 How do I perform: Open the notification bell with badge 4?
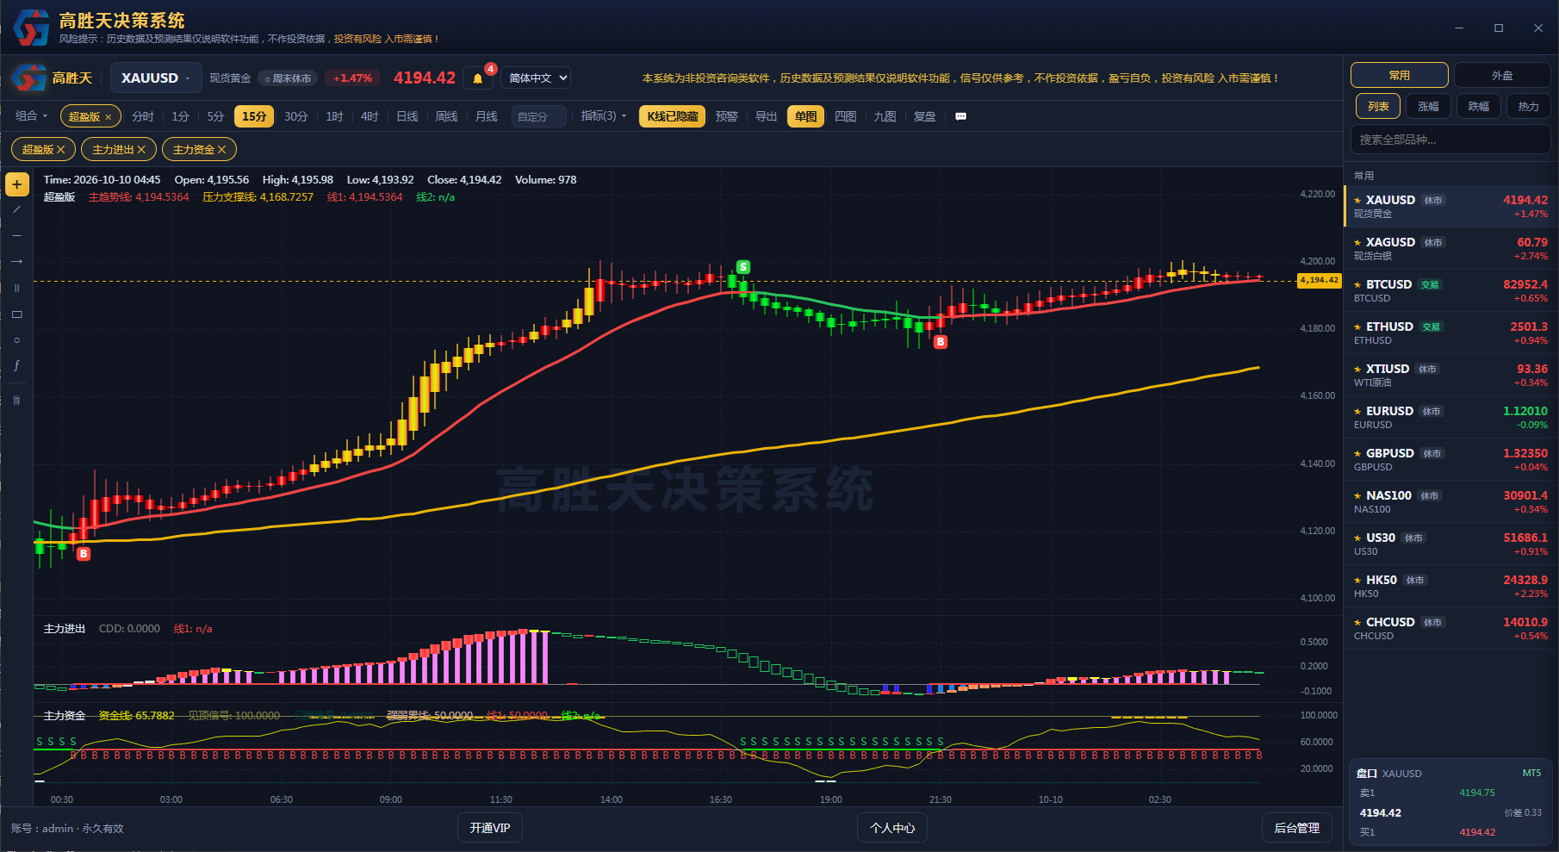[x=478, y=78]
